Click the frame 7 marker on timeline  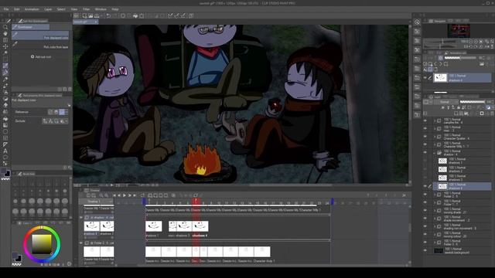(x=196, y=201)
